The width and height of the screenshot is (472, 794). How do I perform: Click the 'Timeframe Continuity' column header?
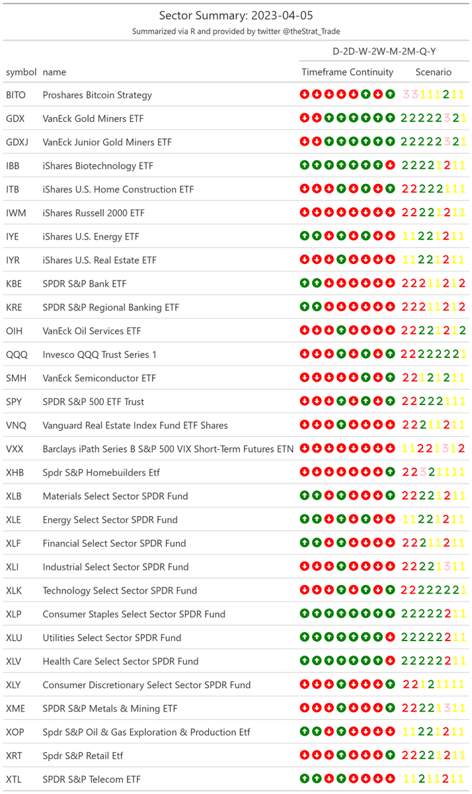point(347,72)
